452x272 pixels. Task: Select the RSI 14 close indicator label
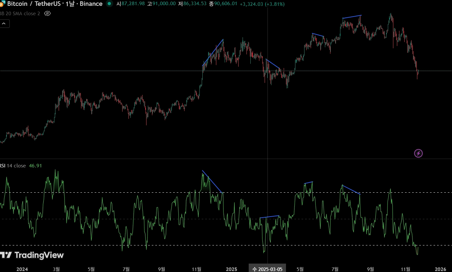point(13,166)
